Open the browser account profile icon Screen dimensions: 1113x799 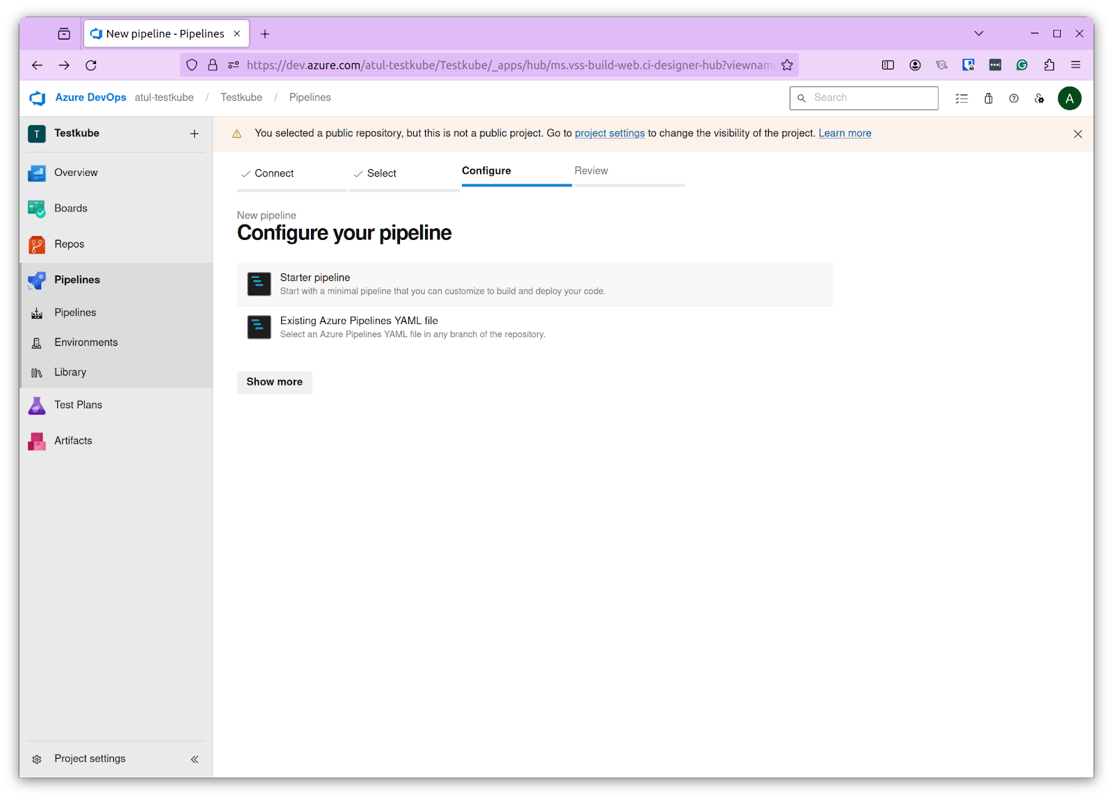click(x=915, y=65)
